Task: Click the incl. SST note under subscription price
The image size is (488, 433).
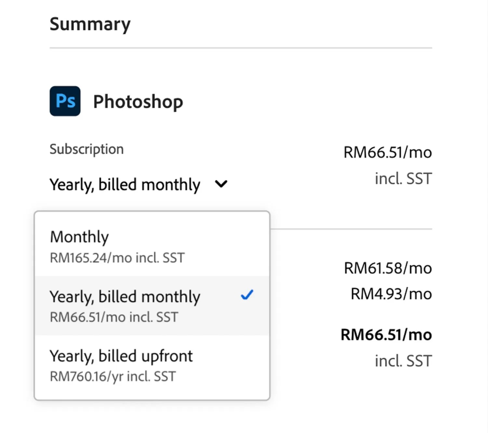Action: point(403,179)
